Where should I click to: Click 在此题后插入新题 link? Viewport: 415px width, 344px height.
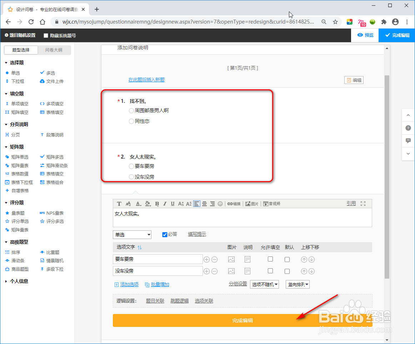point(146,80)
